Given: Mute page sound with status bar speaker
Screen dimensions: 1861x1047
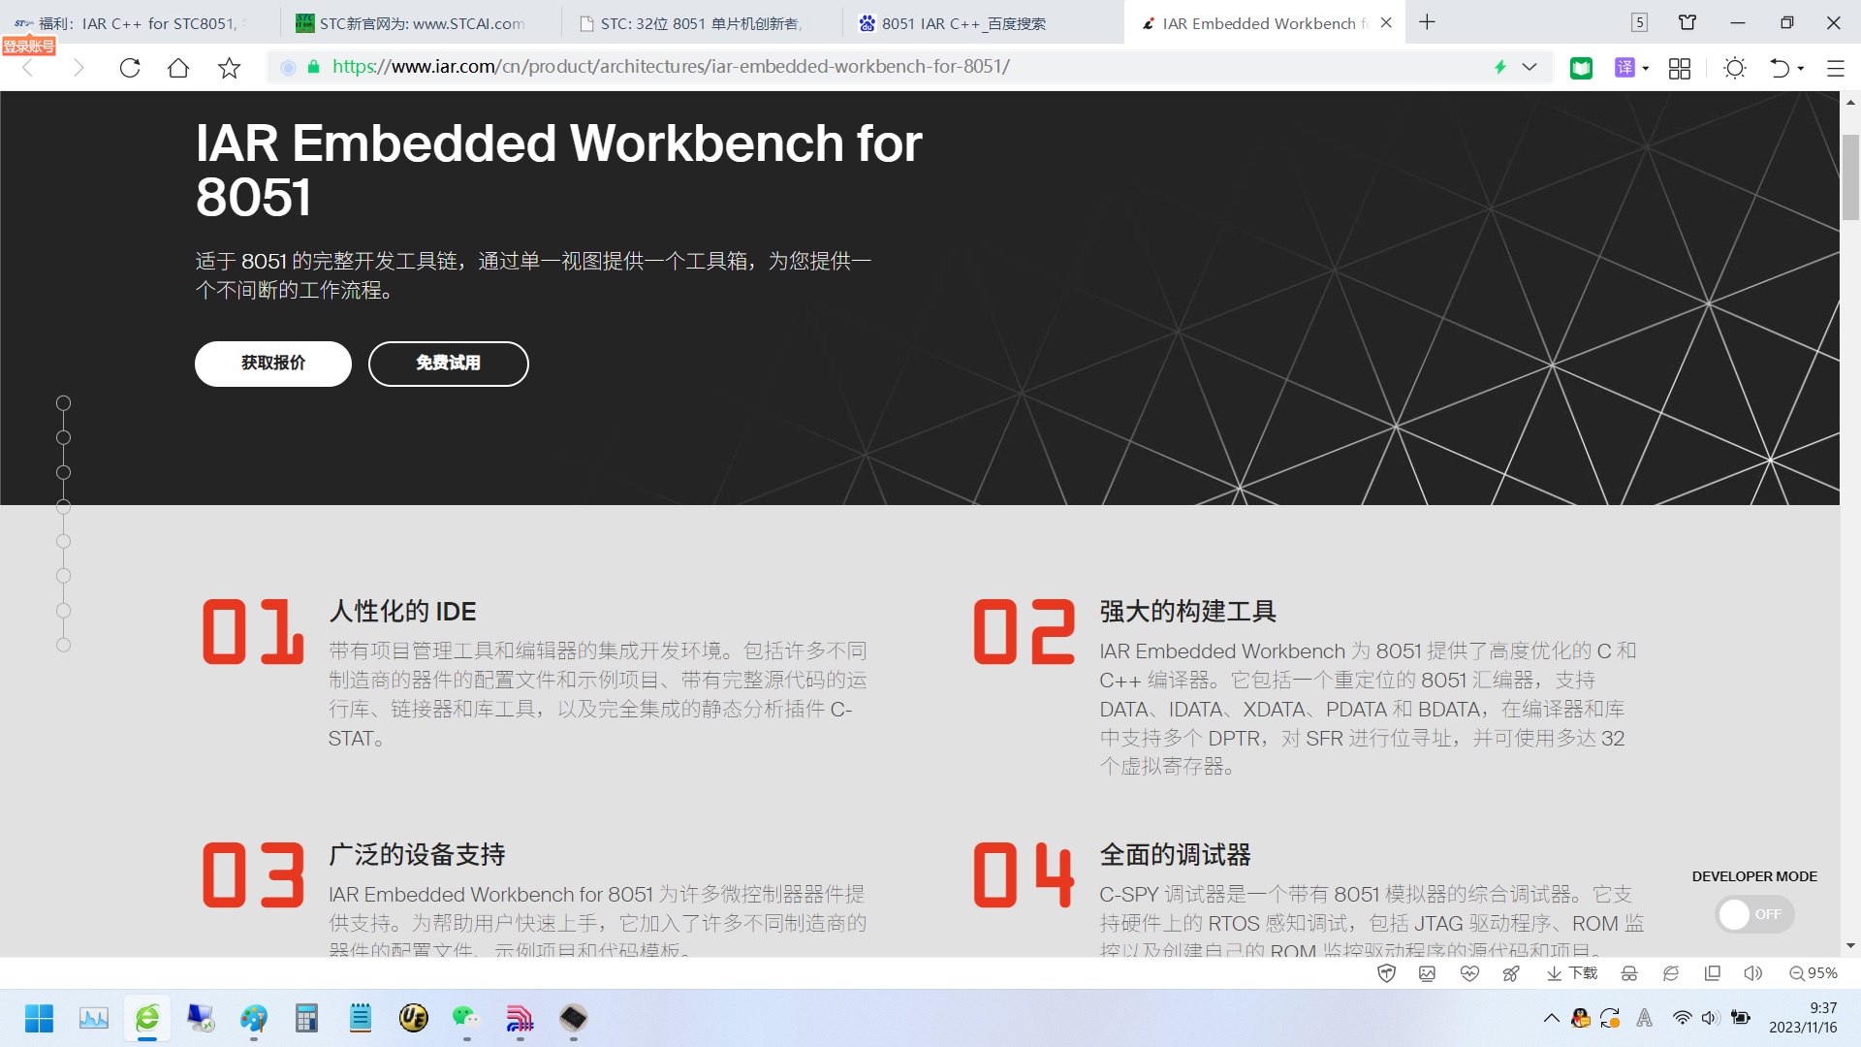Looking at the screenshot, I should coord(1753,973).
